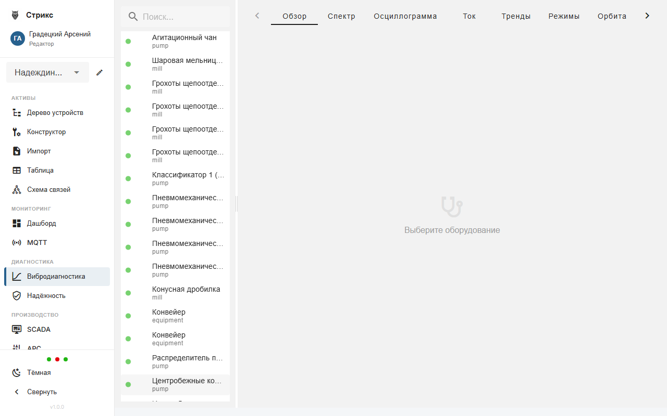
Task: Click the panel resize divider handle
Action: (x=237, y=204)
